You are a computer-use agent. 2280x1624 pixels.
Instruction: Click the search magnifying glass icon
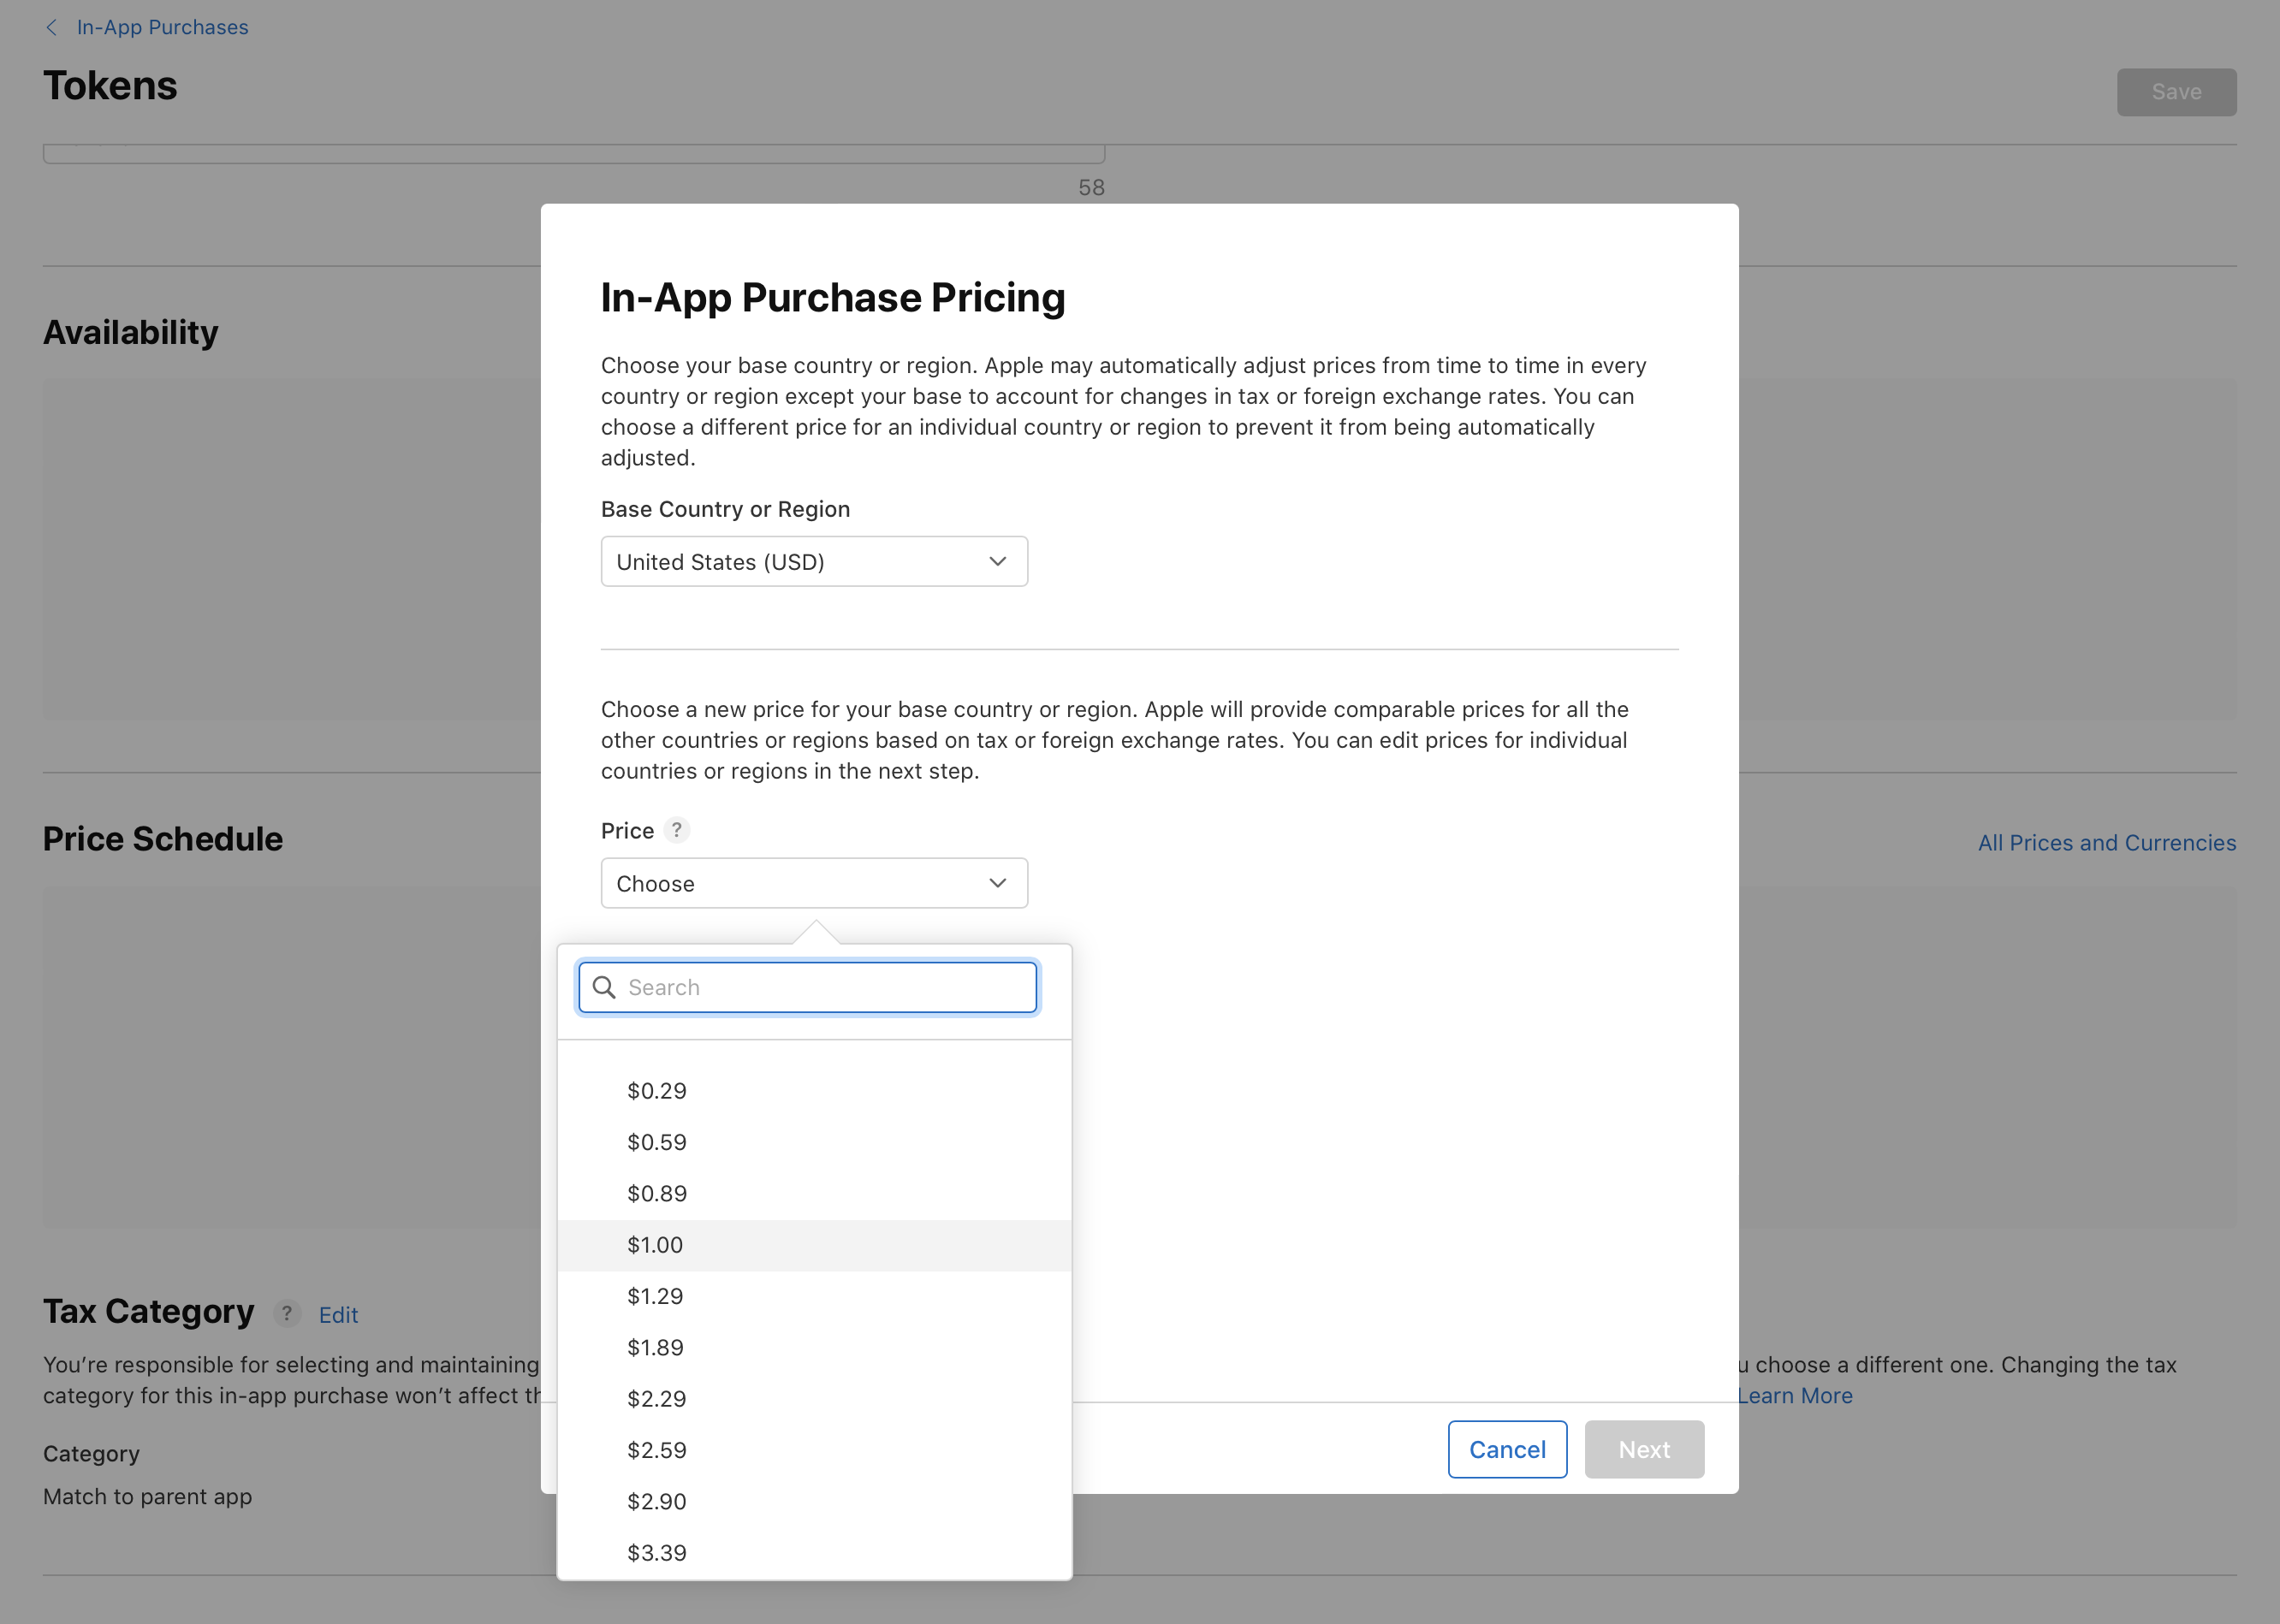[x=604, y=987]
